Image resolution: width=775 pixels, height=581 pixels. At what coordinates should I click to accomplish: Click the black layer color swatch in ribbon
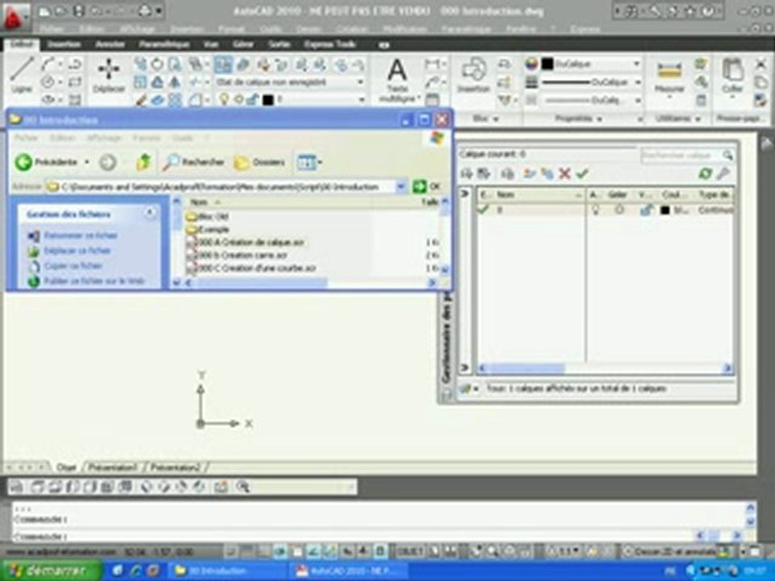[x=268, y=100]
